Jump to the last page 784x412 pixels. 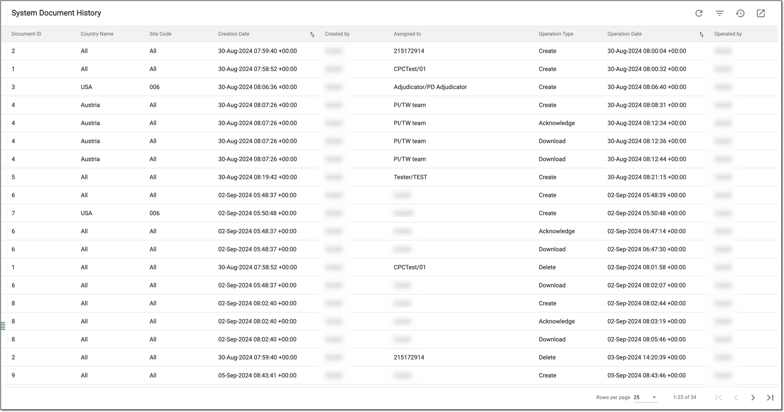click(x=770, y=398)
